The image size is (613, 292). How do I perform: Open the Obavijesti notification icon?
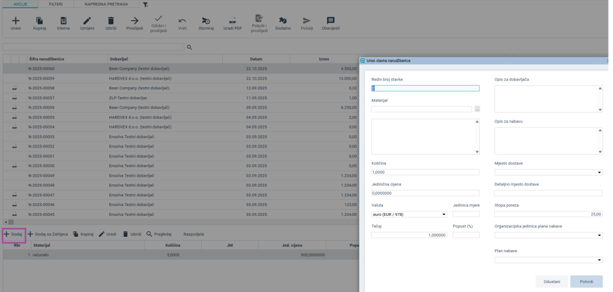[x=331, y=20]
